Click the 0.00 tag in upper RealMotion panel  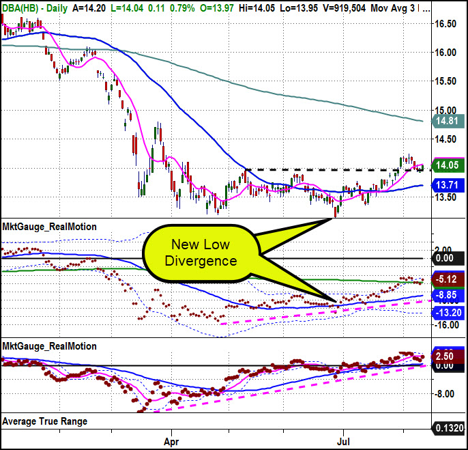[448, 258]
